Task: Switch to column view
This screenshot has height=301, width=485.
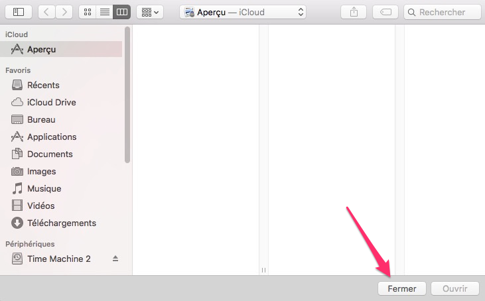Action: click(x=121, y=12)
